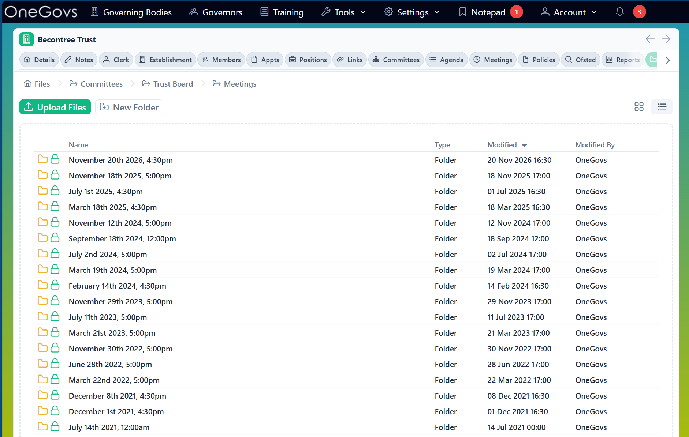The width and height of the screenshot is (689, 437).
Task: Switch to the Links tab
Action: [x=350, y=60]
